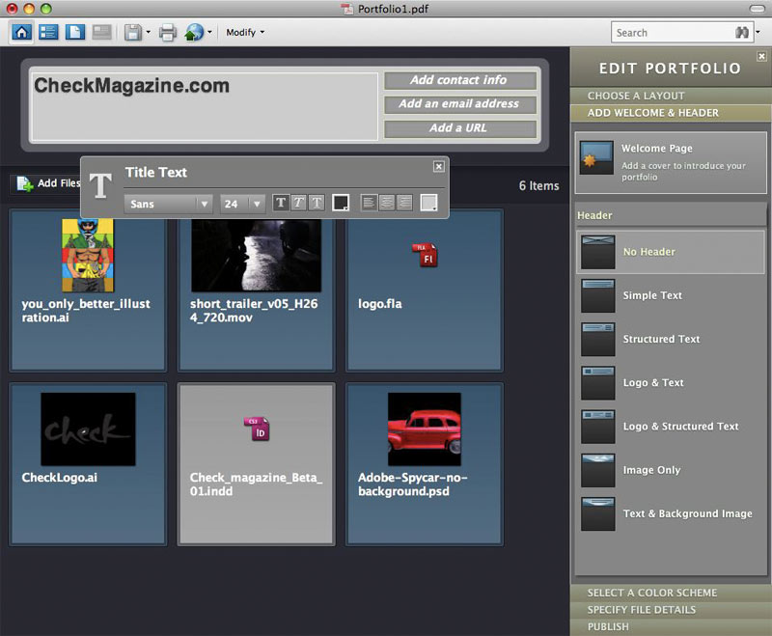Open Select a Color Scheme section
Image resolution: width=772 pixels, height=636 pixels.
tap(651, 593)
